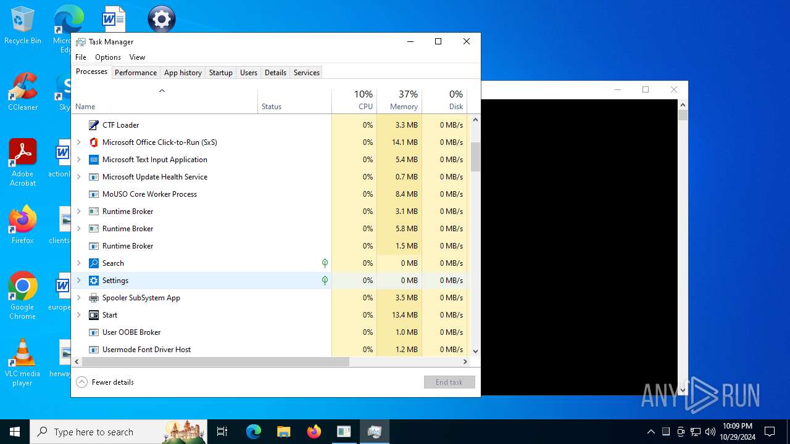Click the MoUSO Core Worker Process icon

[x=94, y=194]
